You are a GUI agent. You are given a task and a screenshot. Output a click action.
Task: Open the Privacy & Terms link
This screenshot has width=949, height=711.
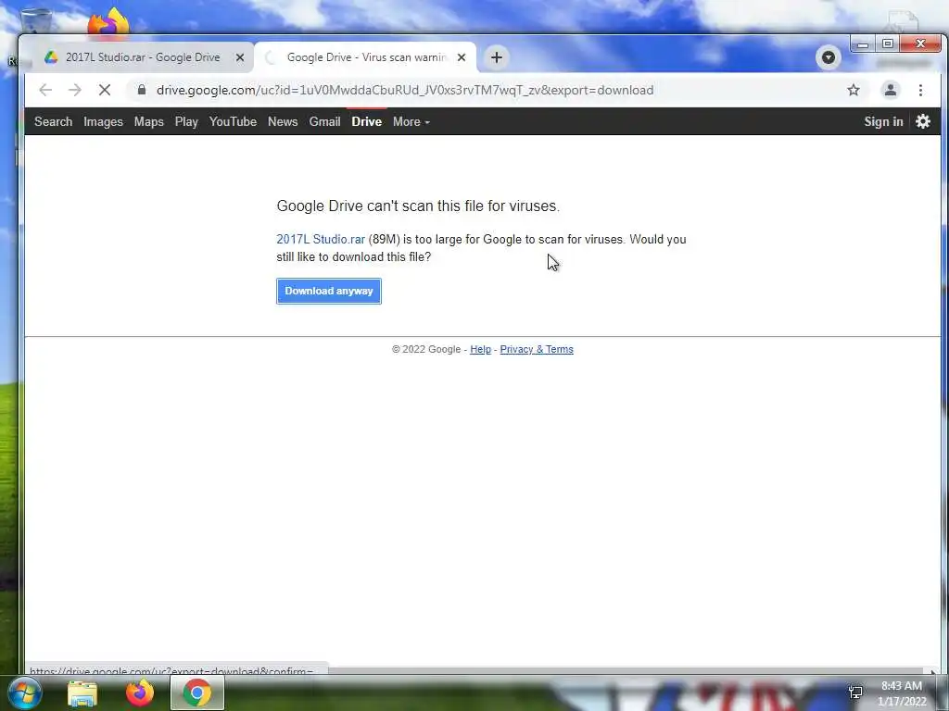(537, 349)
